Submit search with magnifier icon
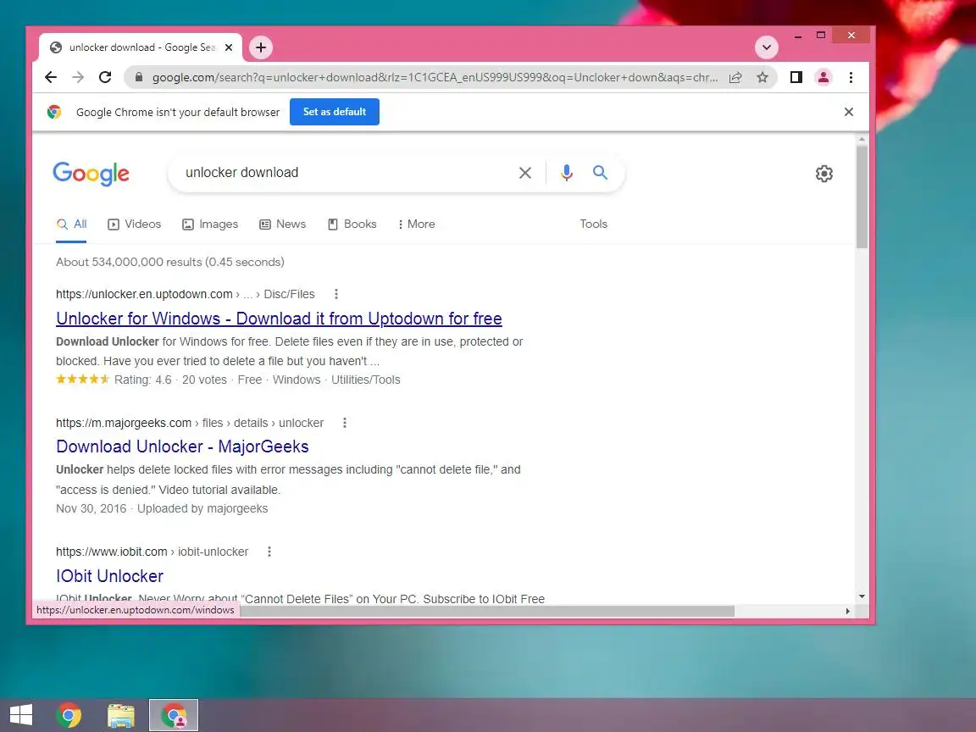976x732 pixels. point(600,173)
